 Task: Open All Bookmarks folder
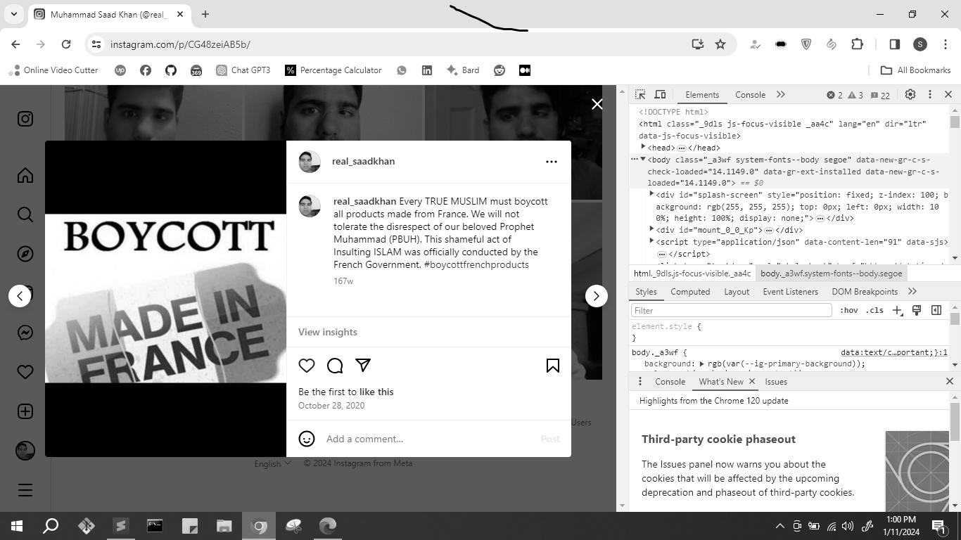(x=916, y=70)
